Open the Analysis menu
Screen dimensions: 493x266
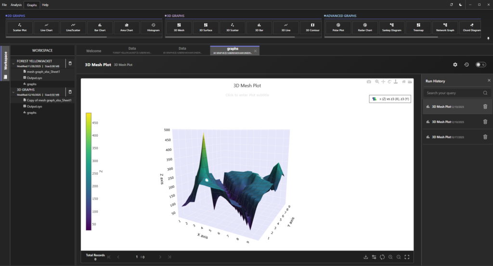pyautogui.click(x=16, y=4)
